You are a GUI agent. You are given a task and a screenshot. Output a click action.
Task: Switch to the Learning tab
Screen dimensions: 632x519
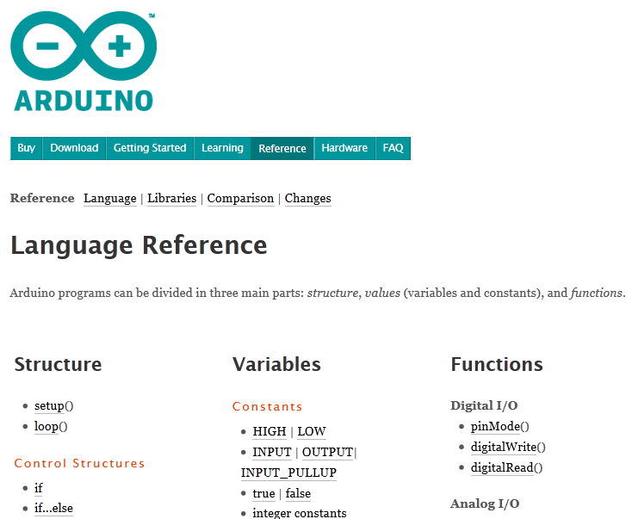(222, 148)
